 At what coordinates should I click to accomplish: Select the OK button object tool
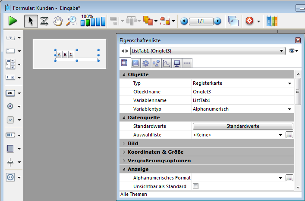[10, 93]
